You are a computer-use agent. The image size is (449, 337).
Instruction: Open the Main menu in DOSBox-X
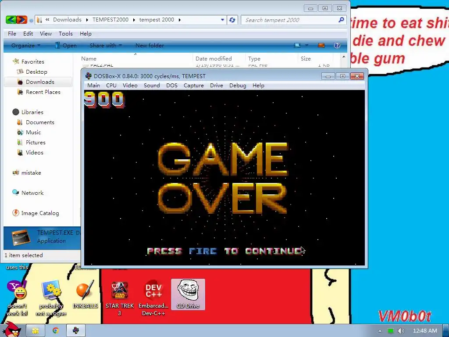[94, 86]
